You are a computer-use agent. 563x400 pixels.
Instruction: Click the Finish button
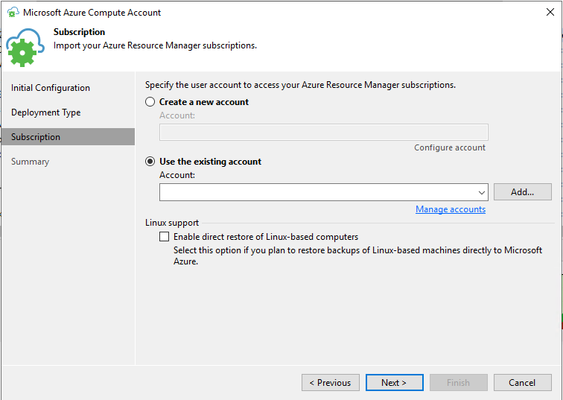[x=458, y=383]
